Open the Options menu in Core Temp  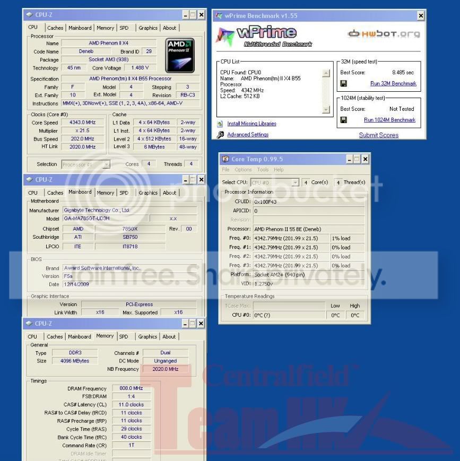[243, 170]
